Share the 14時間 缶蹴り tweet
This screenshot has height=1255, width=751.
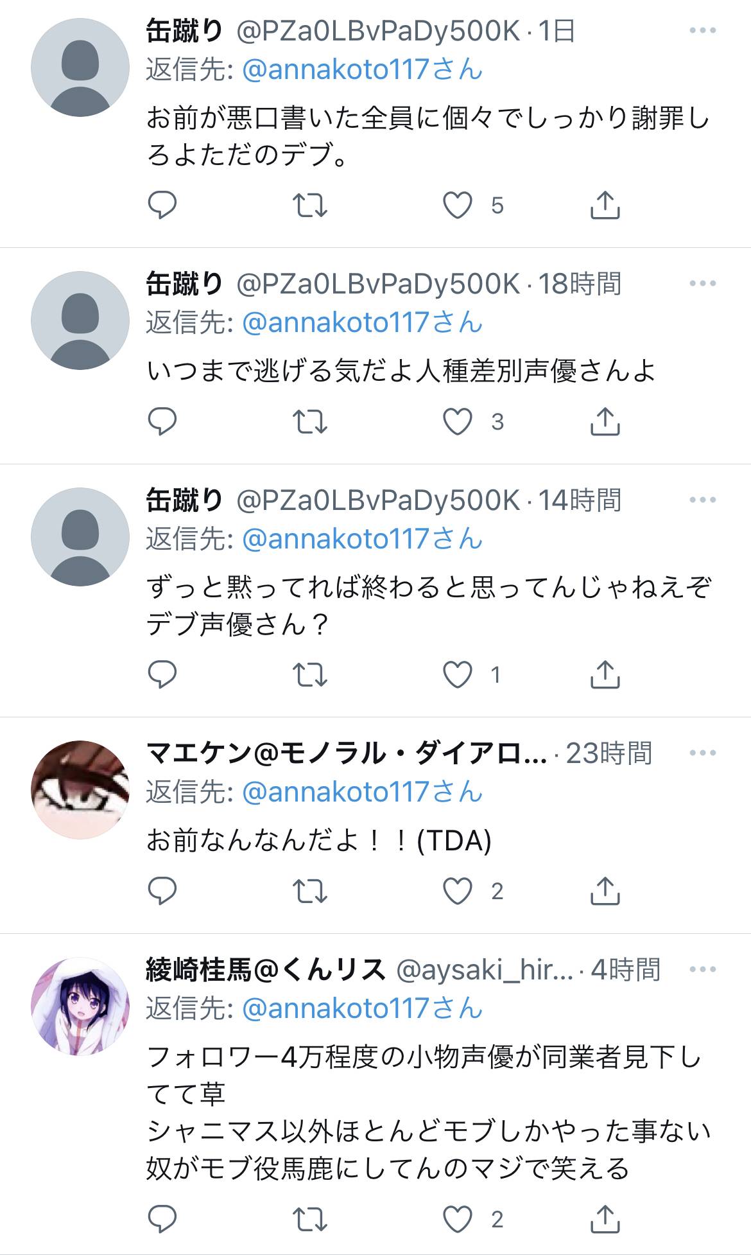click(x=605, y=674)
